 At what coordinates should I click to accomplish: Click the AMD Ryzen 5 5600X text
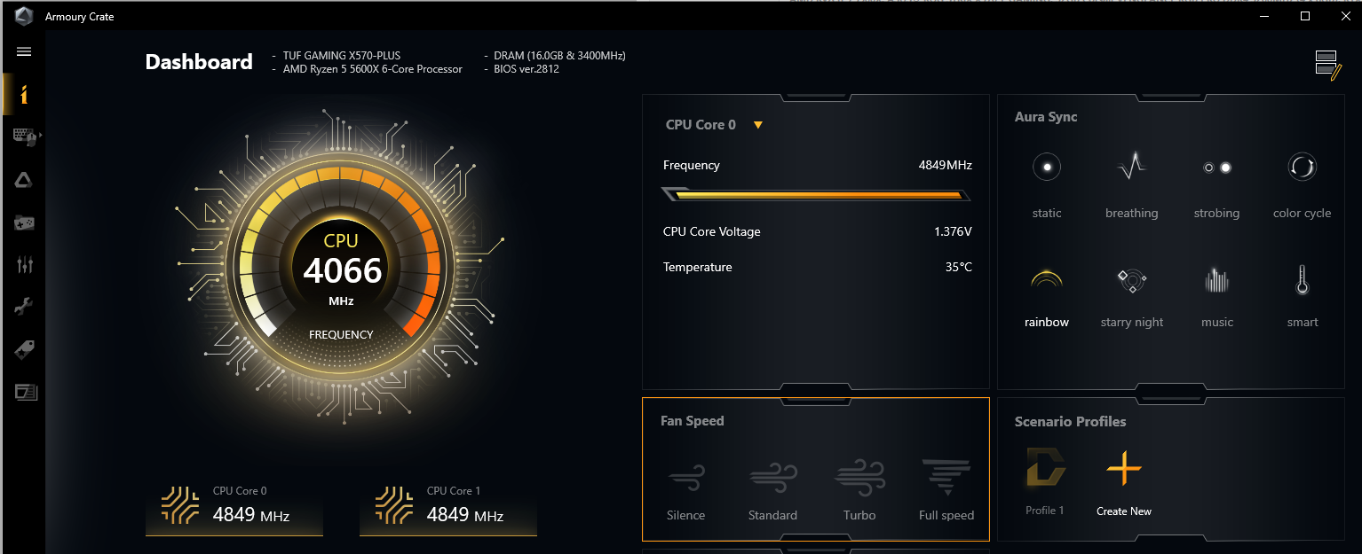pos(373,69)
